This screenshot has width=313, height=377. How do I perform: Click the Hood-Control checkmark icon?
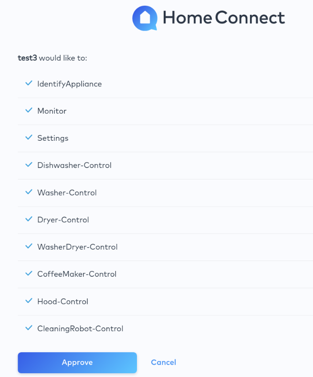28,301
